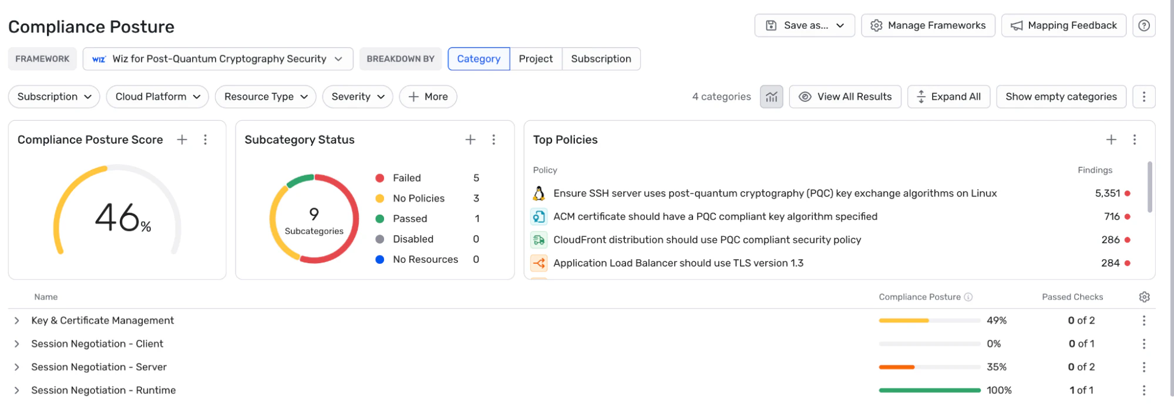Screen dimensions: 1174x408
Task: Click the Manage Frameworks button
Action: coord(928,26)
